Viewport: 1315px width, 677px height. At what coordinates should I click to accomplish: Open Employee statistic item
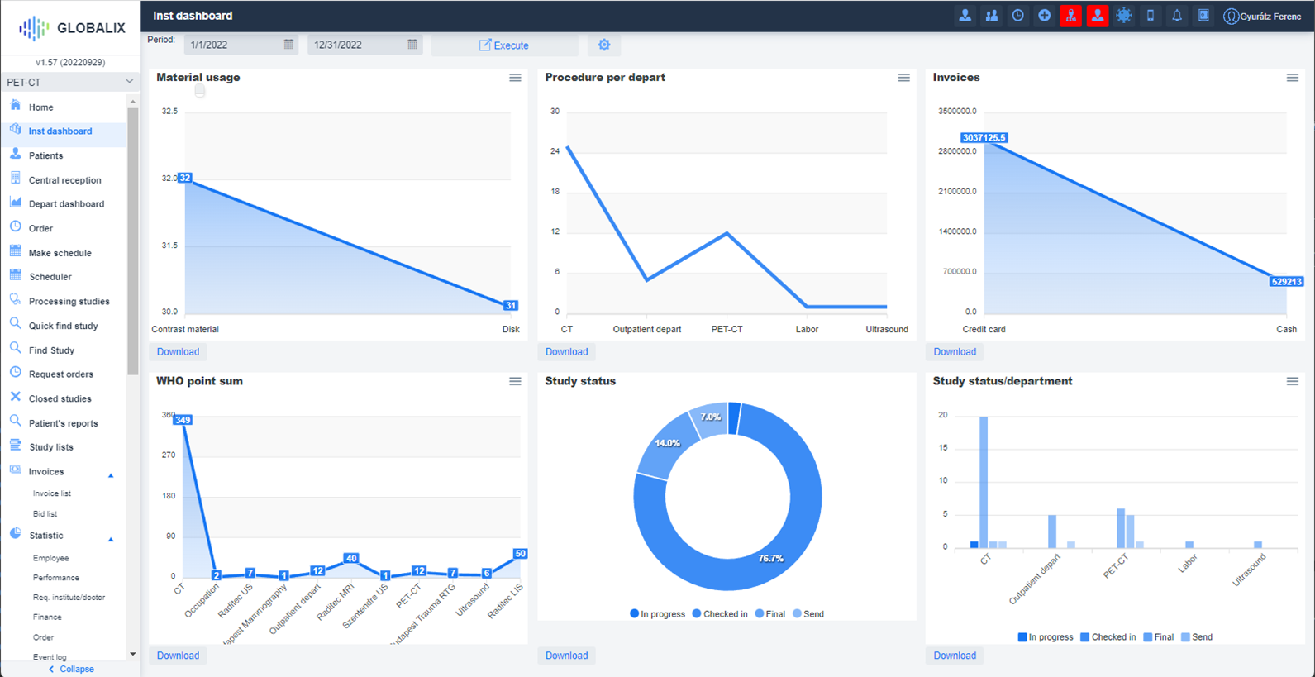click(51, 558)
